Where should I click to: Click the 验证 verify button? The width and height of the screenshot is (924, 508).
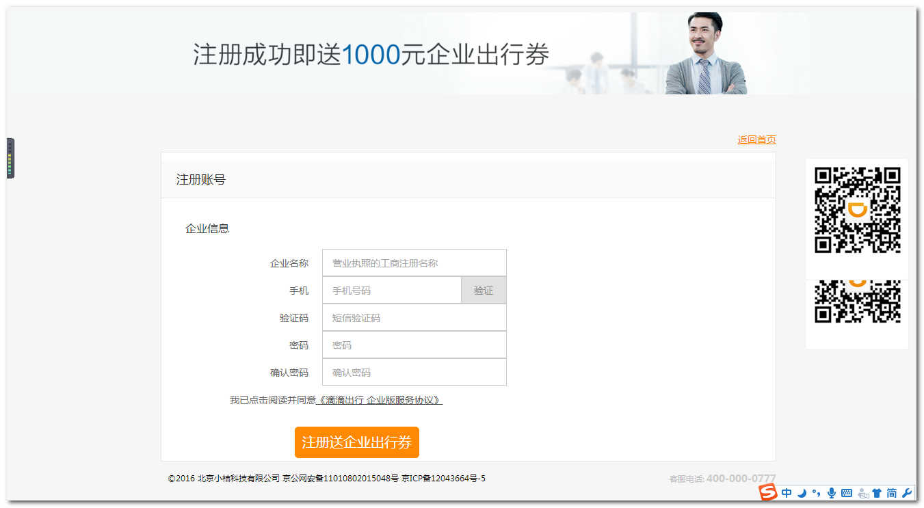click(484, 290)
